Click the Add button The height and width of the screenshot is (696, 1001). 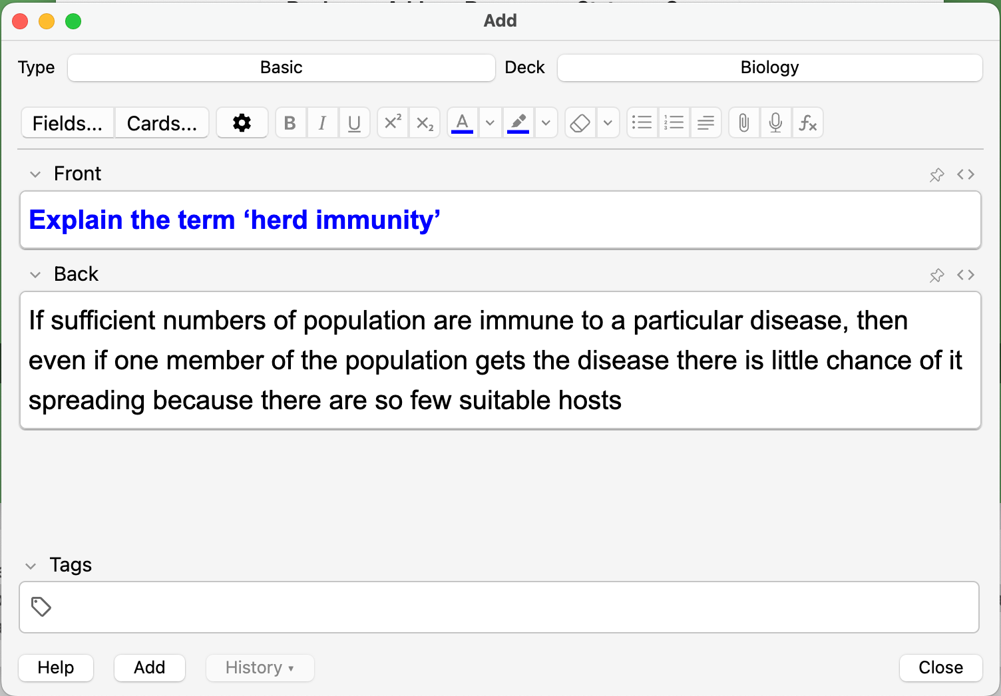coord(149,667)
